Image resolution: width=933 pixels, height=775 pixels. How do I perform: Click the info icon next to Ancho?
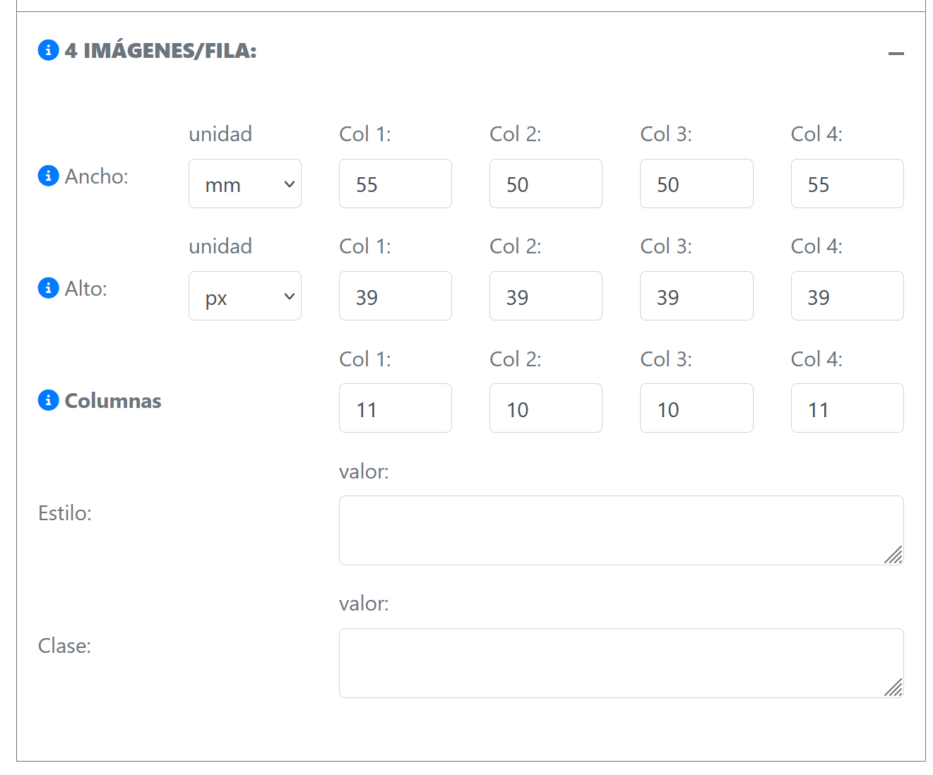tap(48, 176)
